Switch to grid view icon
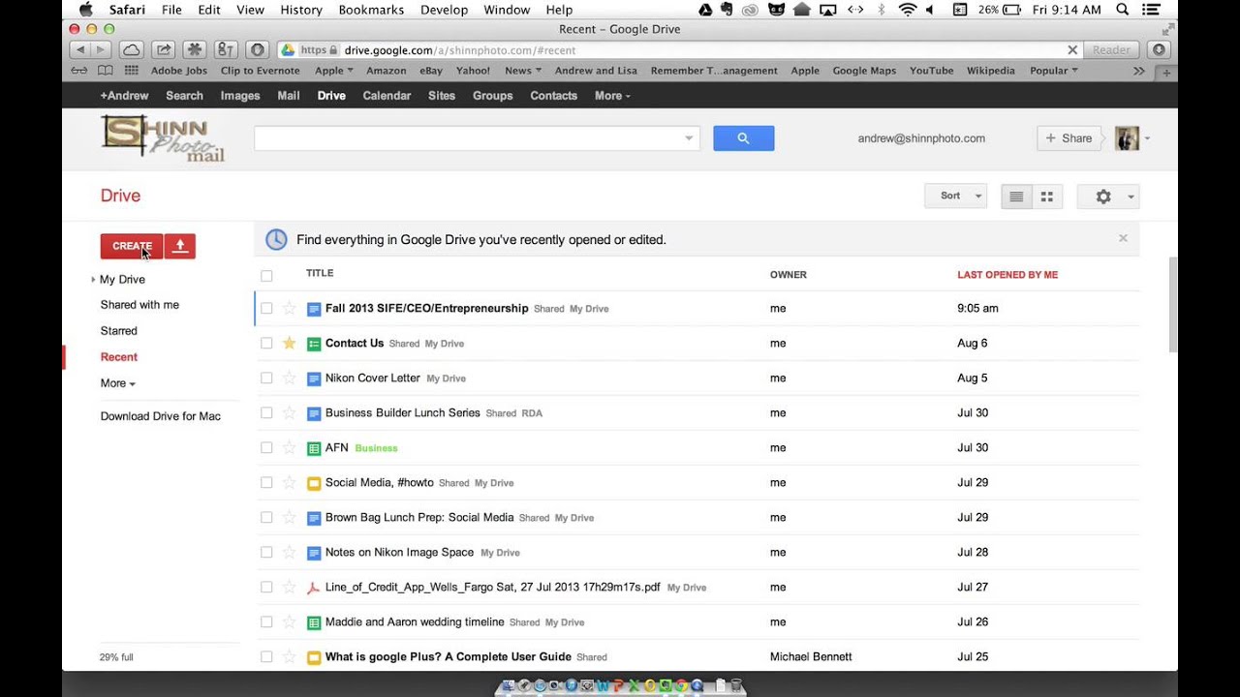This screenshot has width=1240, height=697. tap(1047, 197)
